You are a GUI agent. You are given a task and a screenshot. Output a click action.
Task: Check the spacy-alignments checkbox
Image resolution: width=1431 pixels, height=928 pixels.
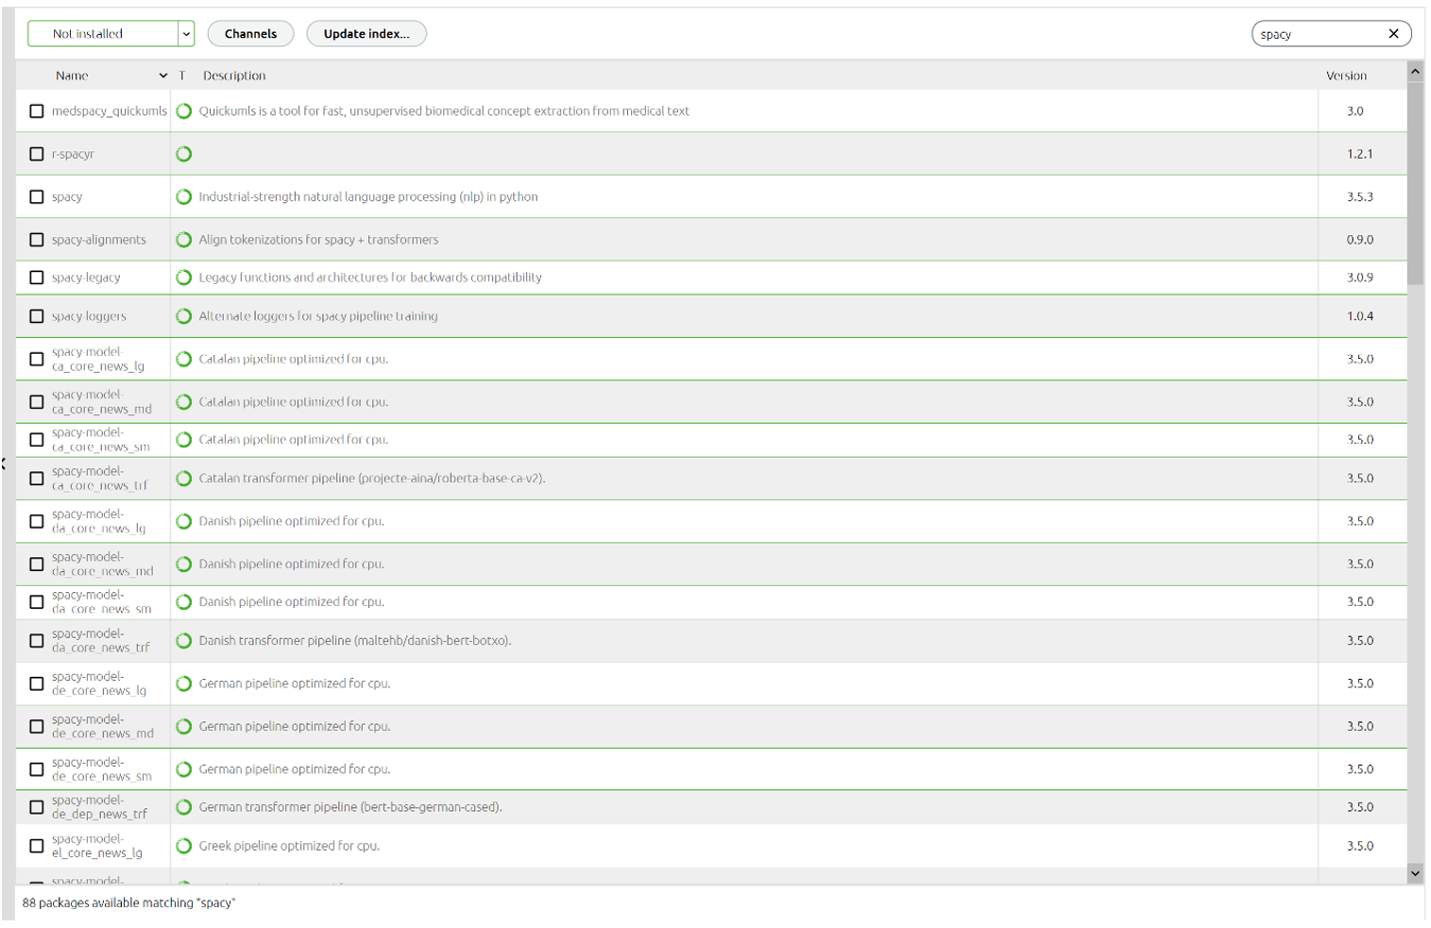click(37, 240)
